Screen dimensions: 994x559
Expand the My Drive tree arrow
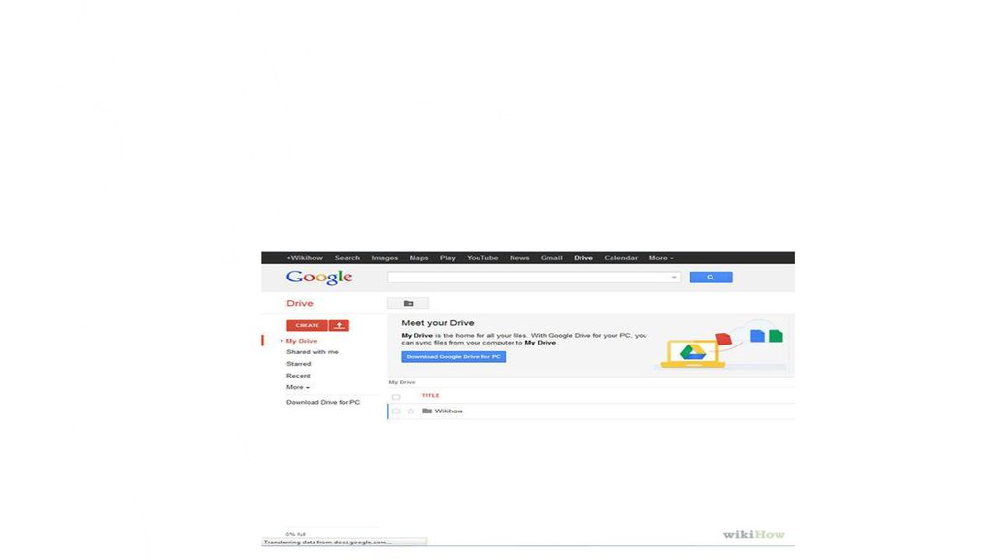282,341
